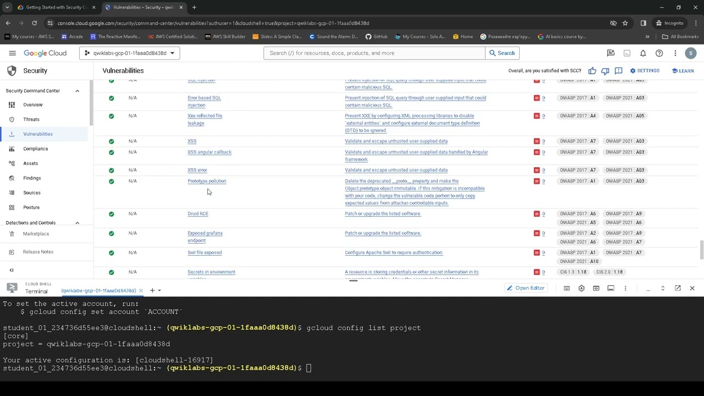Screen dimensions: 704x396
Task: Click green status check for Prototype pollution
Action: 112,181
